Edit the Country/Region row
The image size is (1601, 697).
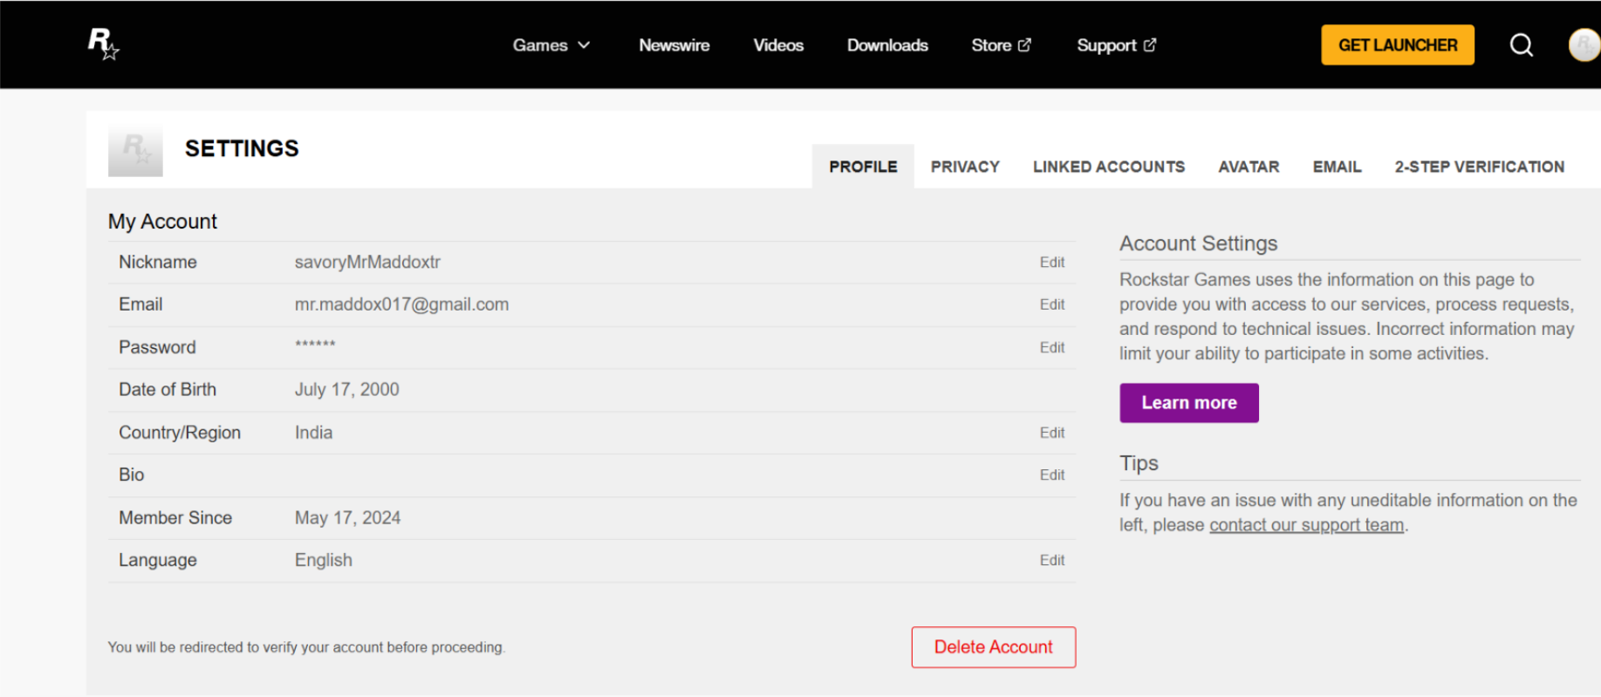(x=1051, y=433)
